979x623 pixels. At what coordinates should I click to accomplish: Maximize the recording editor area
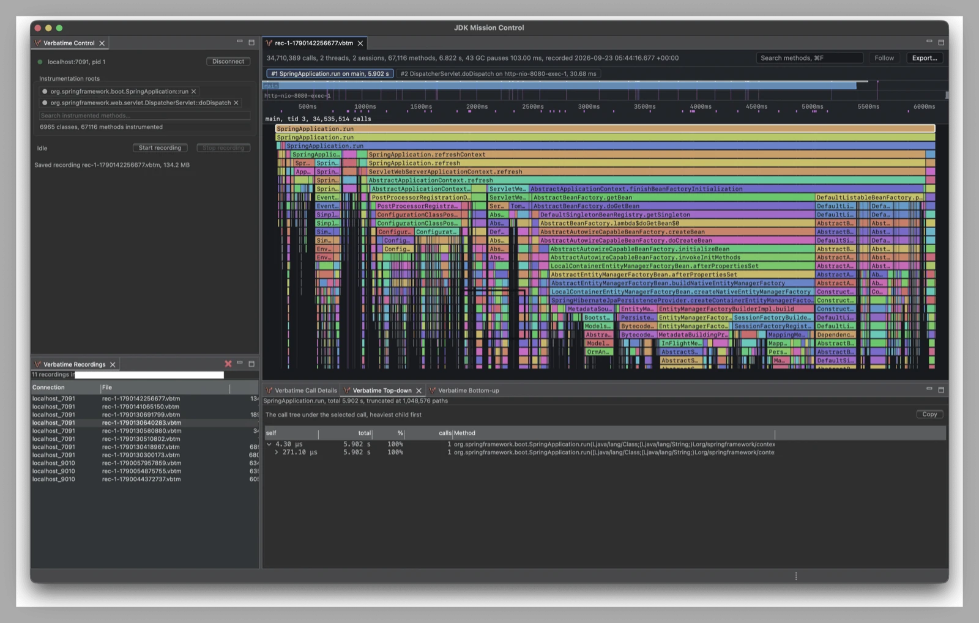tap(941, 42)
